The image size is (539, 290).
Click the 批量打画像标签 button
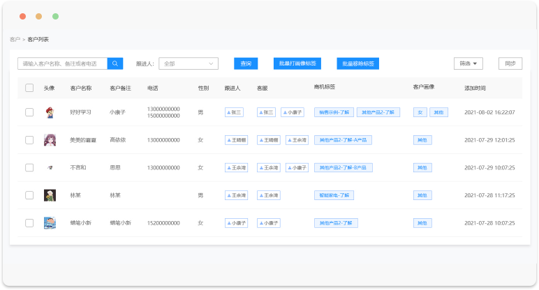point(297,63)
